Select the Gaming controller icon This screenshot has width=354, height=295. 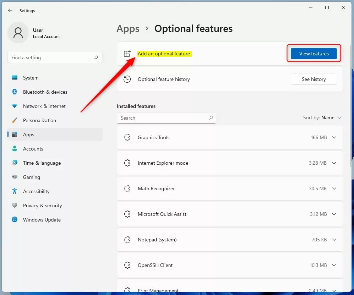pos(15,177)
